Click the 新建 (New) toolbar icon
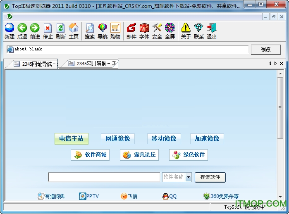This screenshot has height=214, width=289. (x=10, y=31)
